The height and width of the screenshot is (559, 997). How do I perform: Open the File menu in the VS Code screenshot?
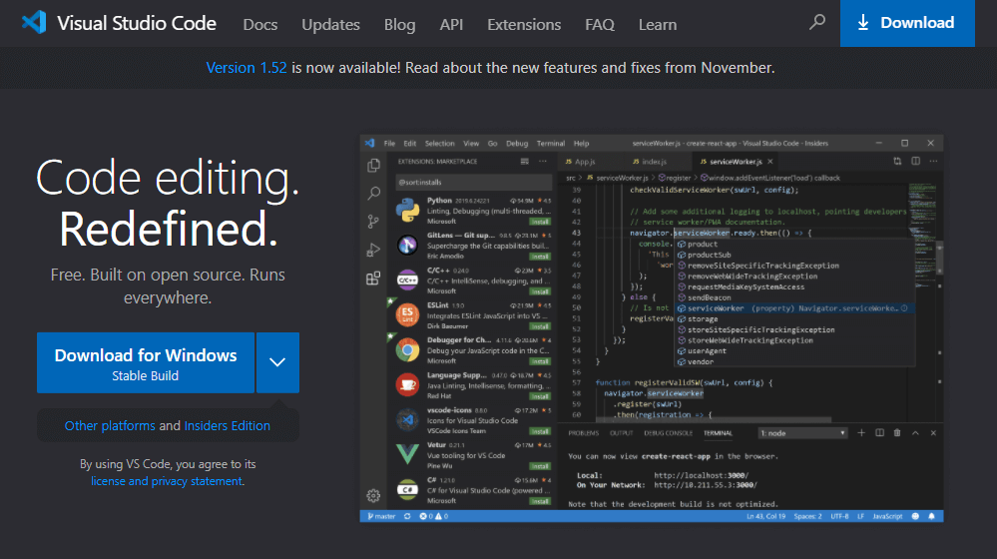389,144
